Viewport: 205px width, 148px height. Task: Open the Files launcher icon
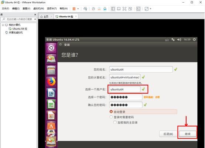[x=51, y=70]
